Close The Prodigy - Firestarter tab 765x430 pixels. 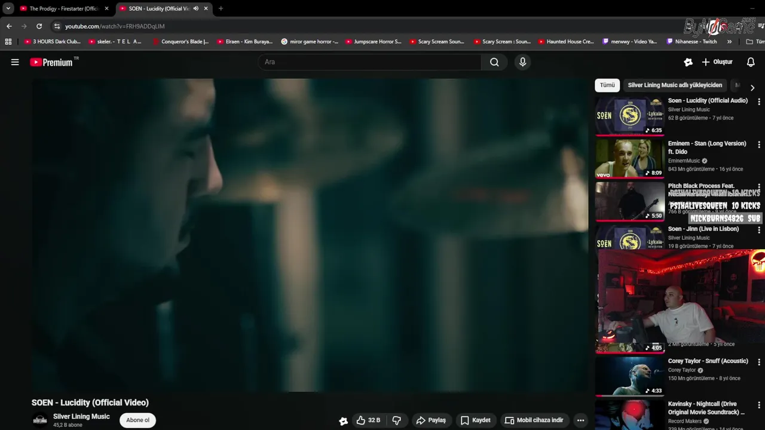click(x=106, y=8)
